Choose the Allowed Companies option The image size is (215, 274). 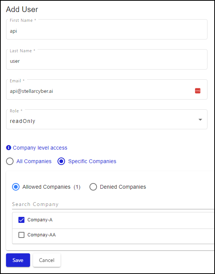coord(16,187)
